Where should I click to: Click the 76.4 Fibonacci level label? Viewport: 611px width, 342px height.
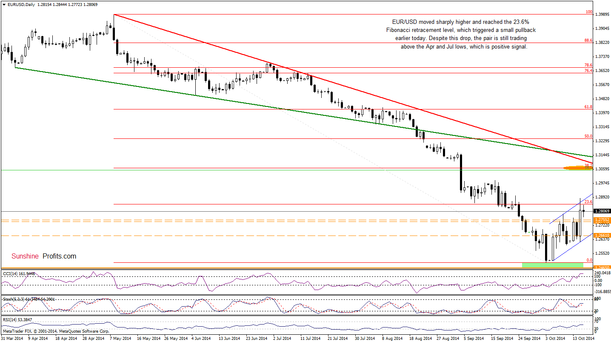point(588,70)
